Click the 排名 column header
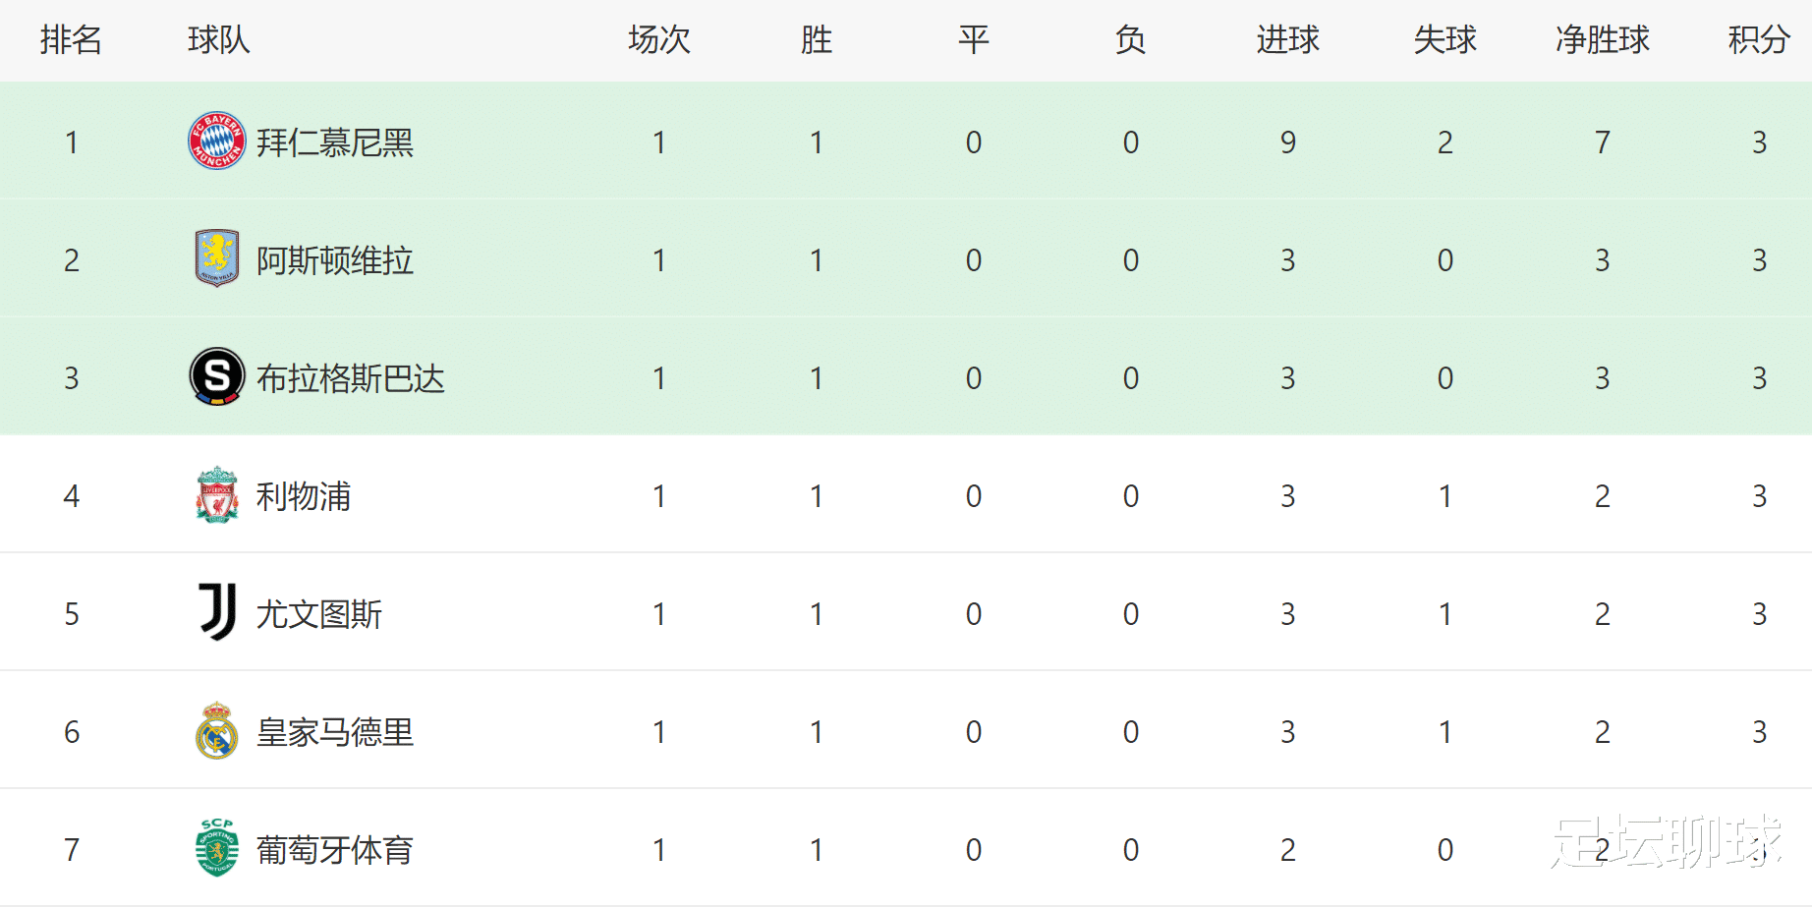This screenshot has width=1812, height=909. 71,39
